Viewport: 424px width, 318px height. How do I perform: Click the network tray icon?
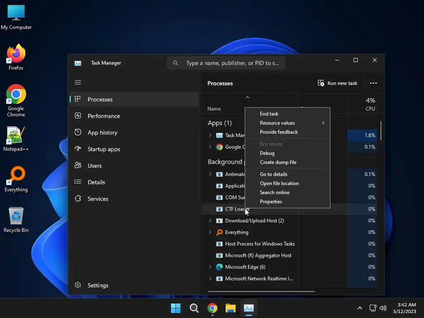click(373, 308)
